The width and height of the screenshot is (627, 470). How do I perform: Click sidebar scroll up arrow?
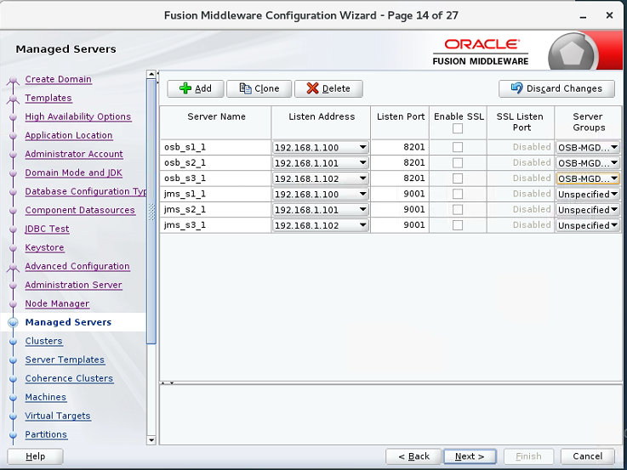coord(151,74)
